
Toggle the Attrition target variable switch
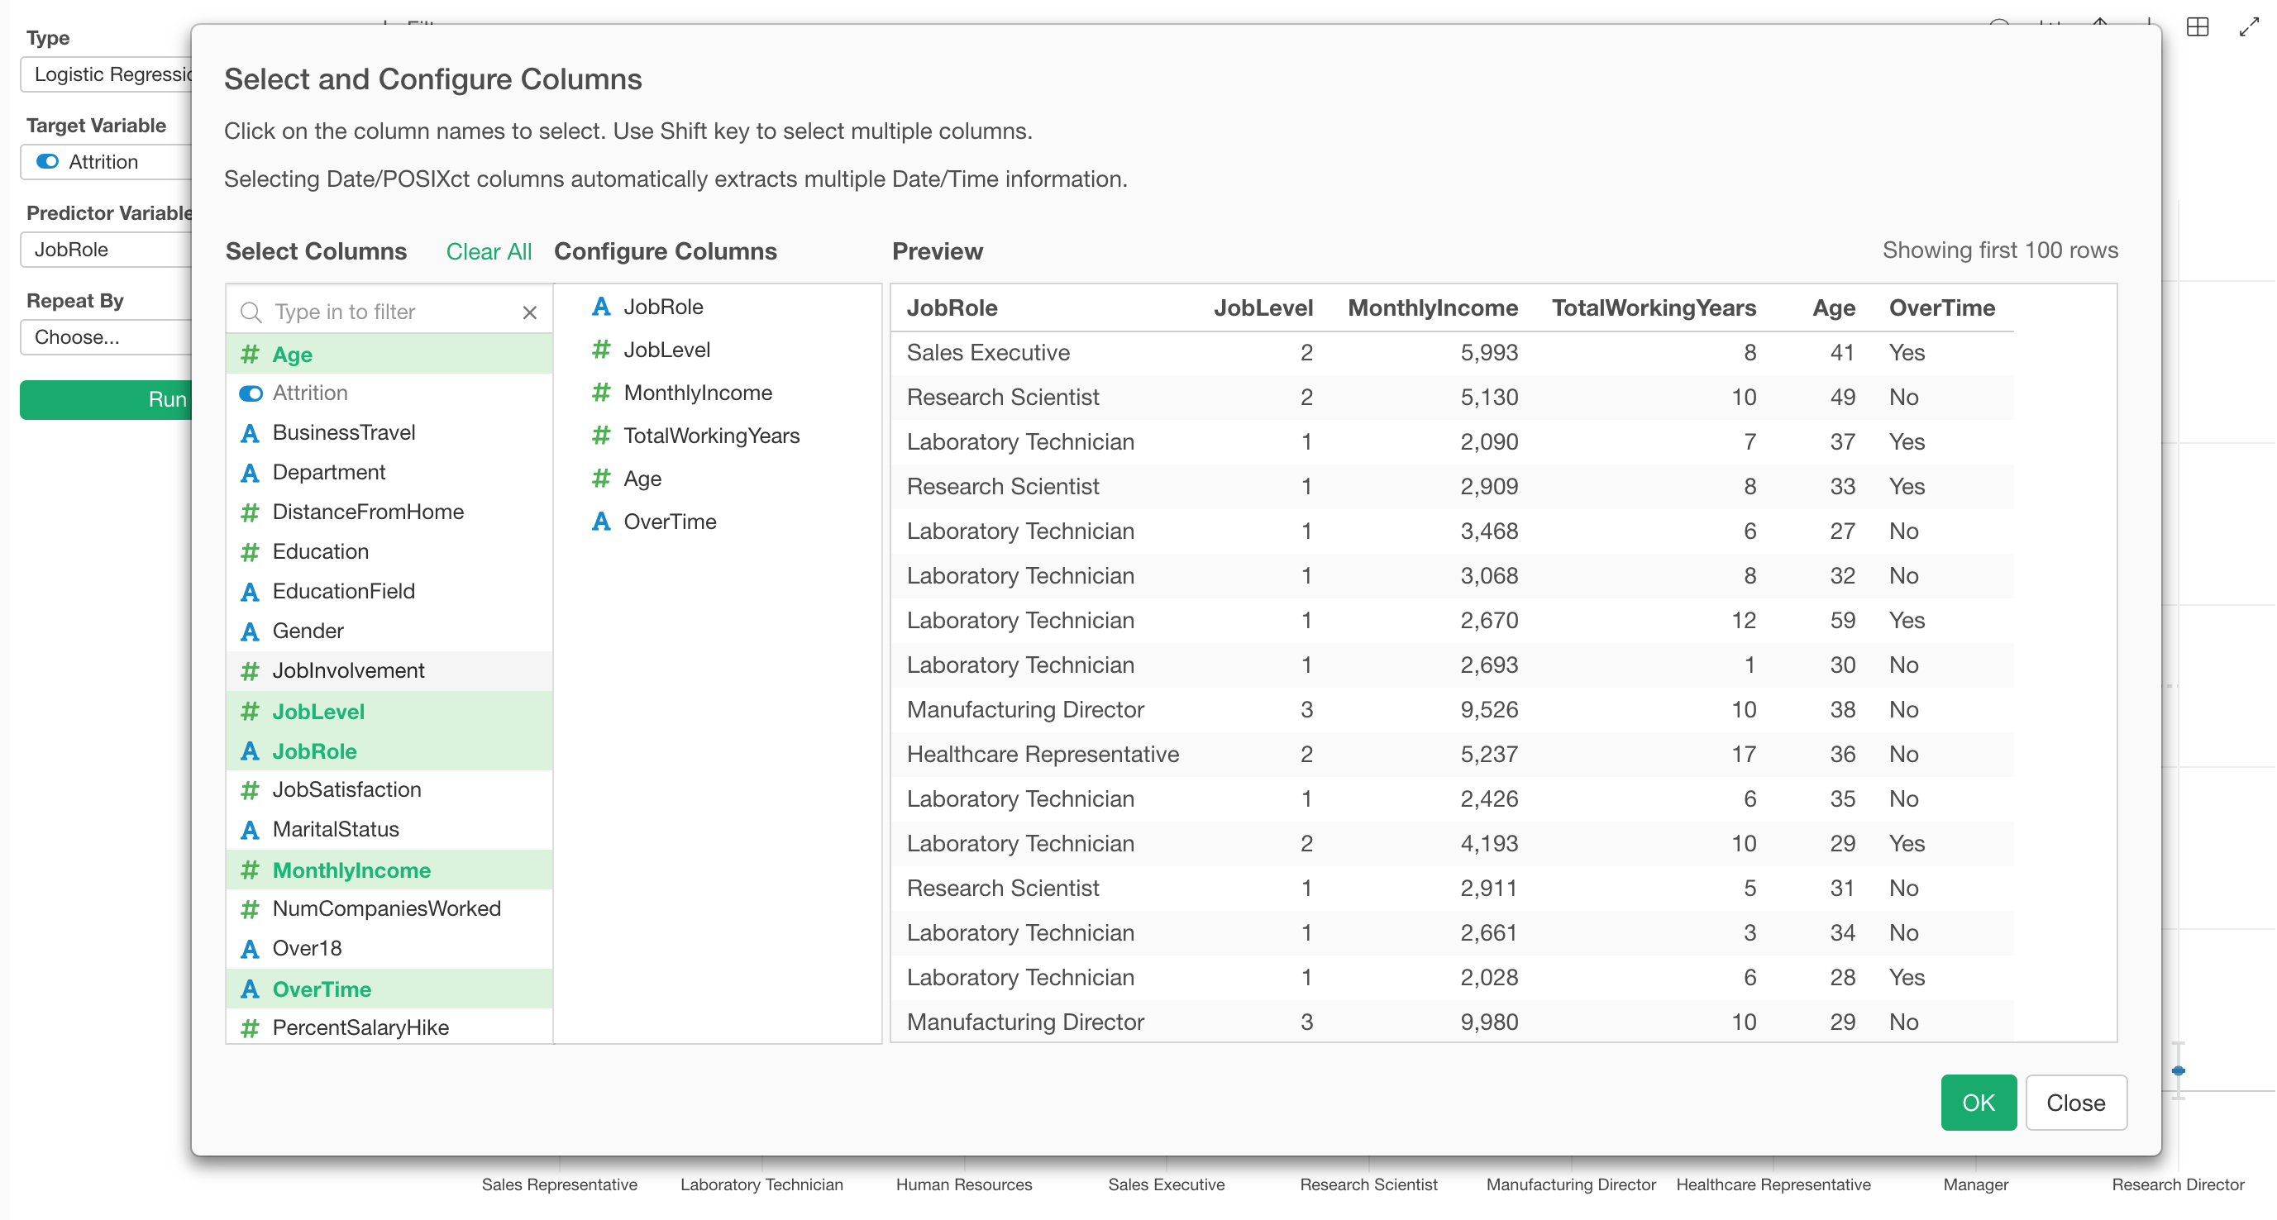pyautogui.click(x=47, y=162)
